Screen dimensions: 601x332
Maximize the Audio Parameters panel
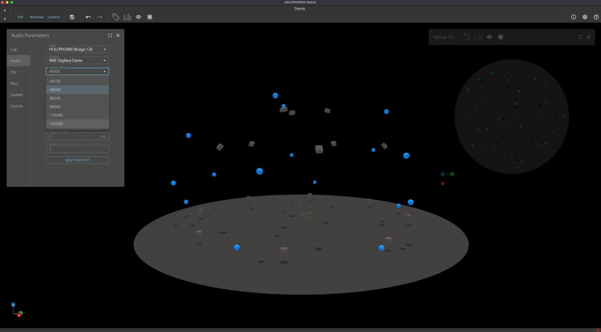[x=110, y=35]
